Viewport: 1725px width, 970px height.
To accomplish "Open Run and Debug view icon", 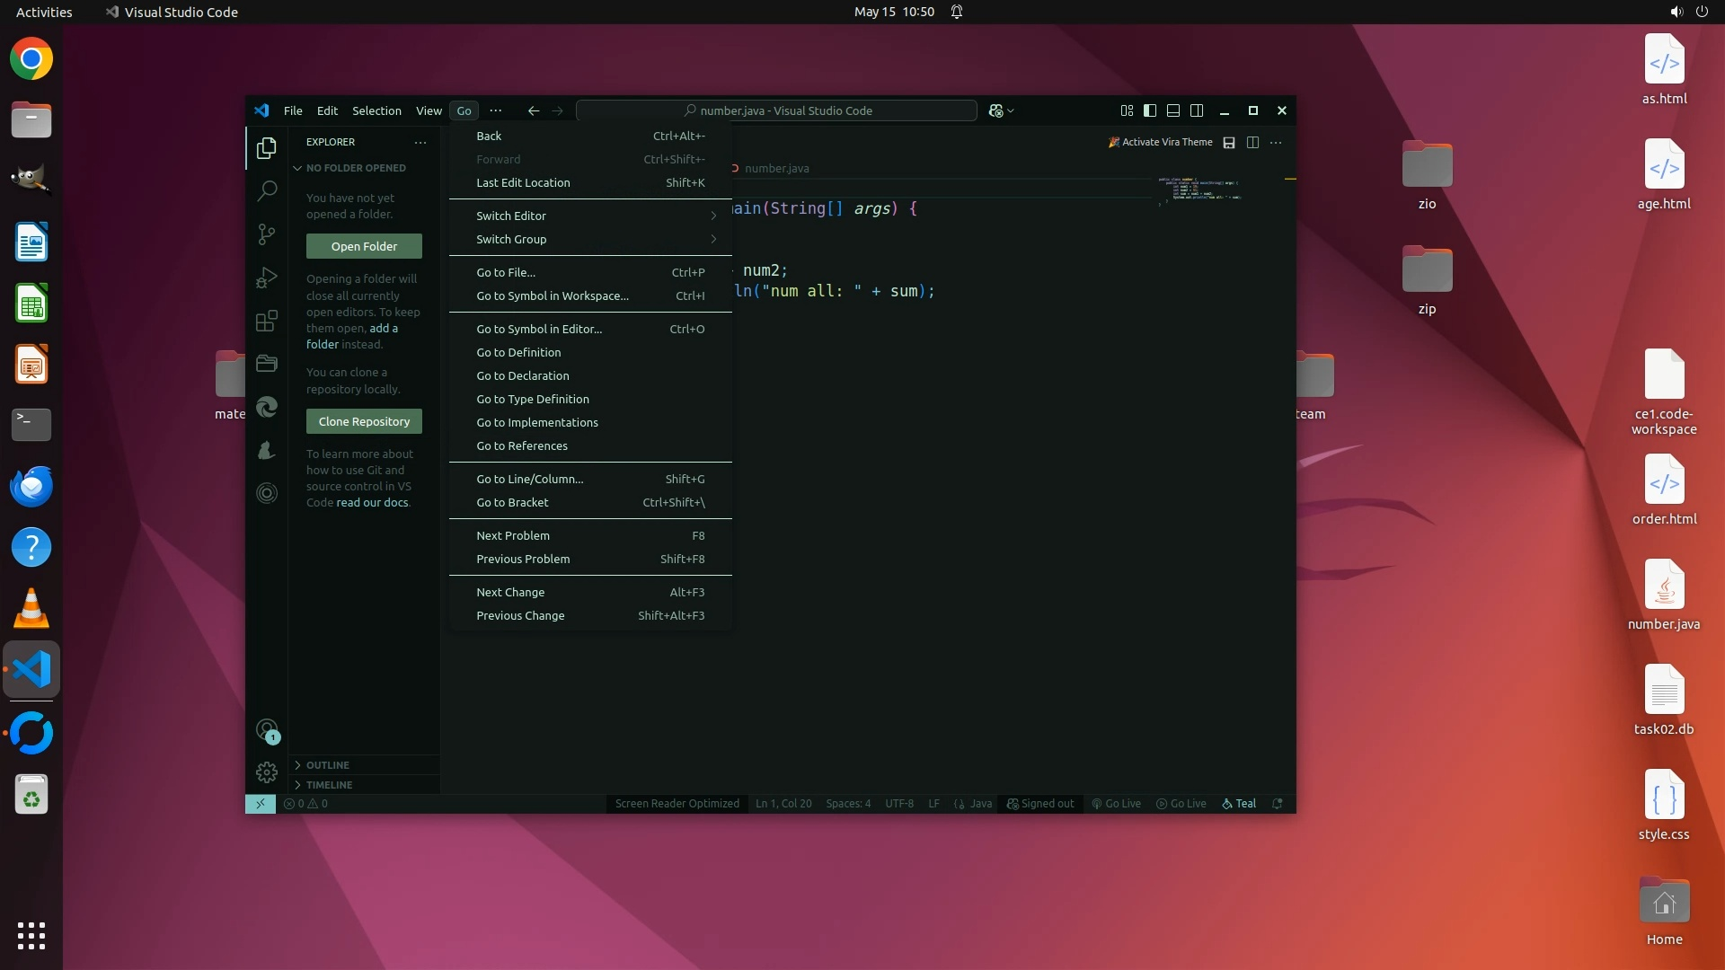I will coord(267,278).
